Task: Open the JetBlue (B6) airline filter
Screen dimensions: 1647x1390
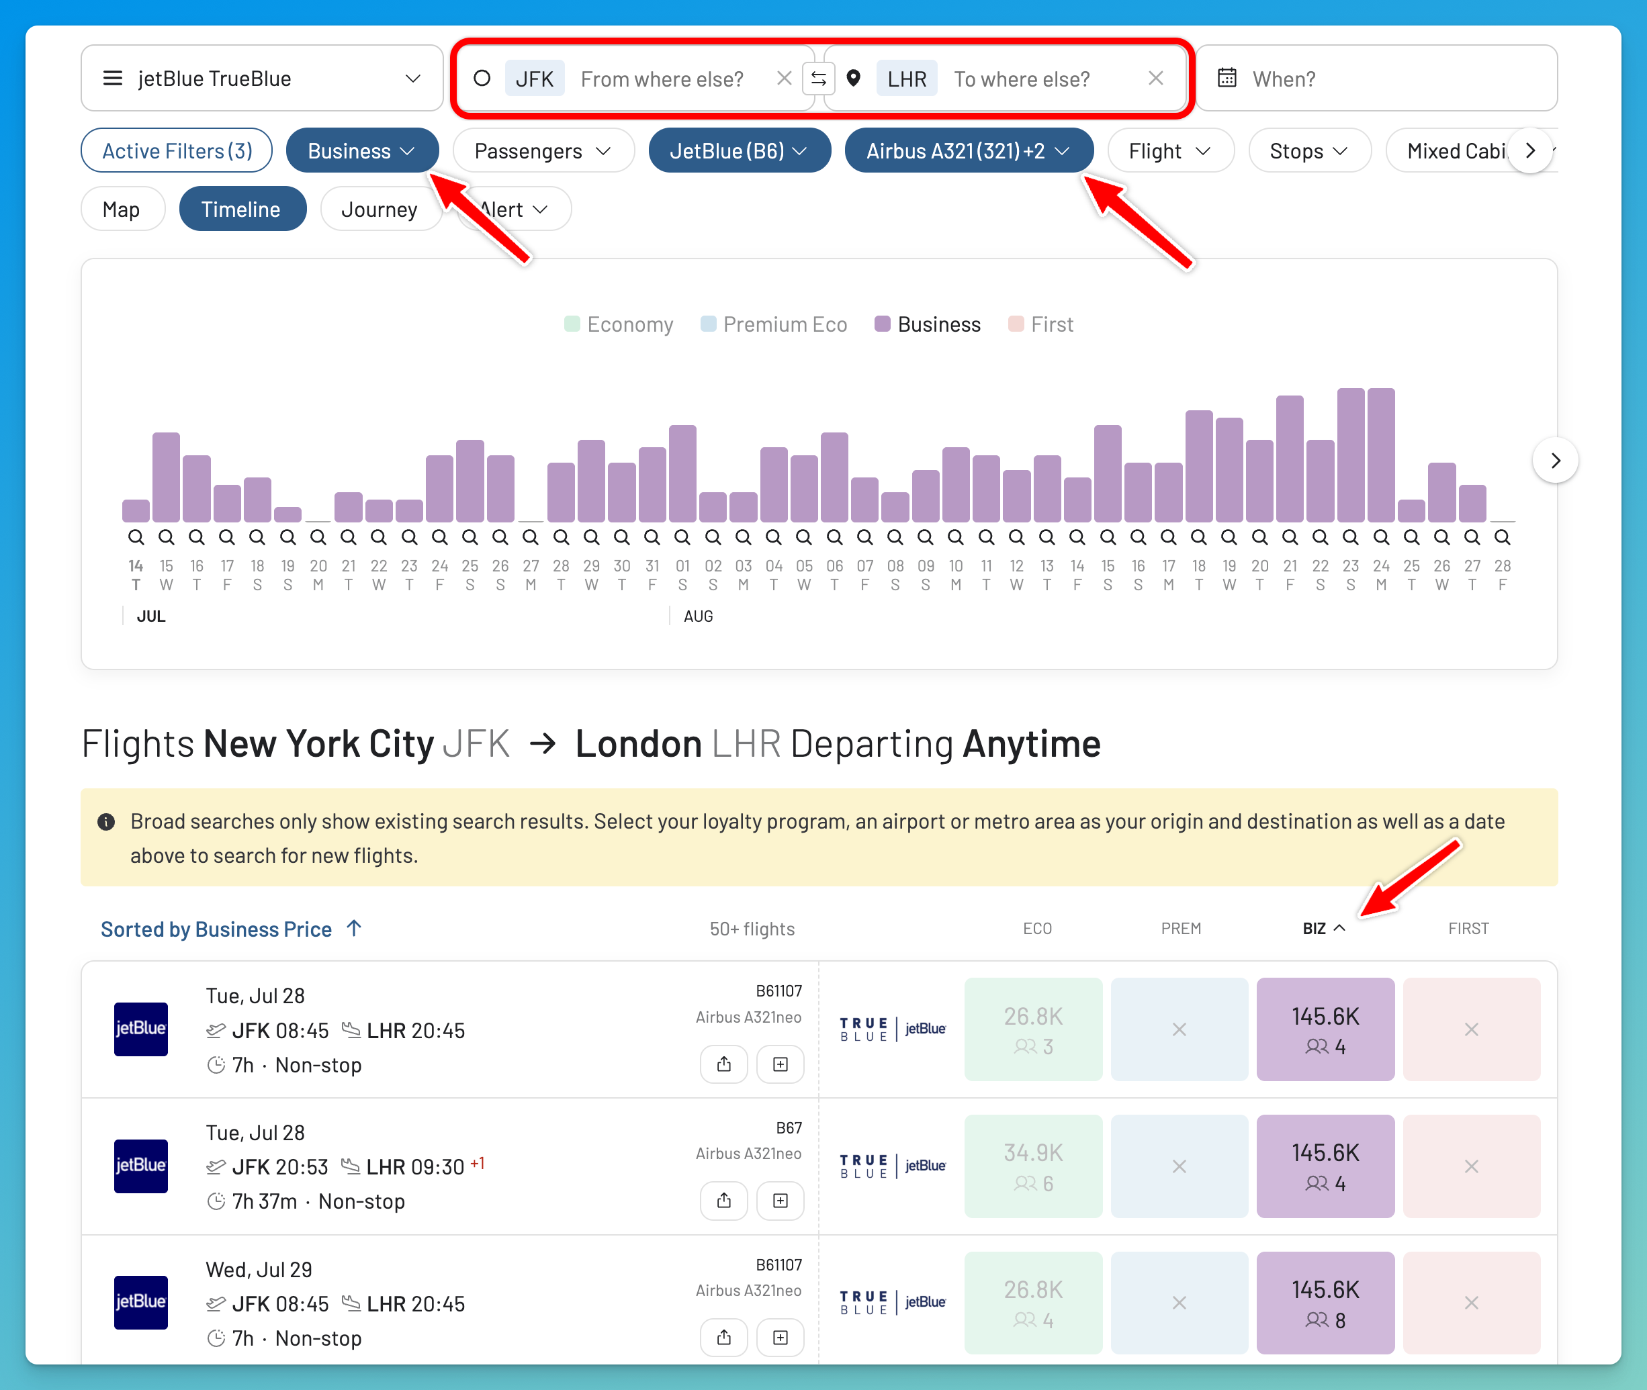Action: pyautogui.click(x=739, y=150)
